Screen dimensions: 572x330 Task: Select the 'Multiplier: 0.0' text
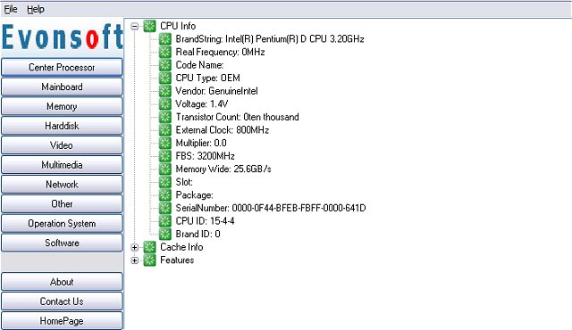coord(201,143)
